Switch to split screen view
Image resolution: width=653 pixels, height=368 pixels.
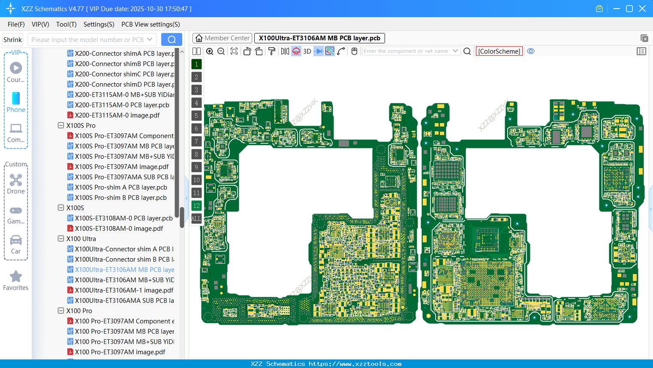(196, 51)
